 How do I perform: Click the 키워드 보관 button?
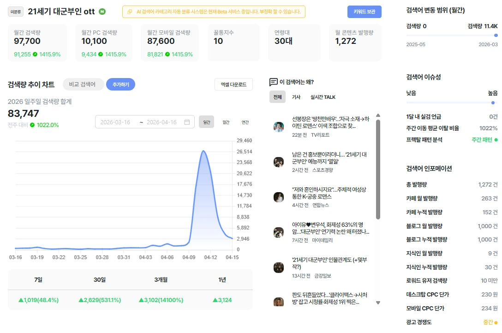click(365, 12)
